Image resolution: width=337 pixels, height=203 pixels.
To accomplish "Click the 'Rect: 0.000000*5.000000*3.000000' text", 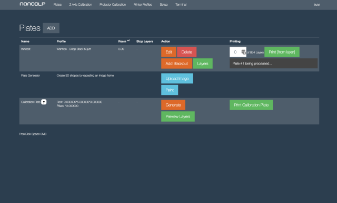I will tap(80, 102).
